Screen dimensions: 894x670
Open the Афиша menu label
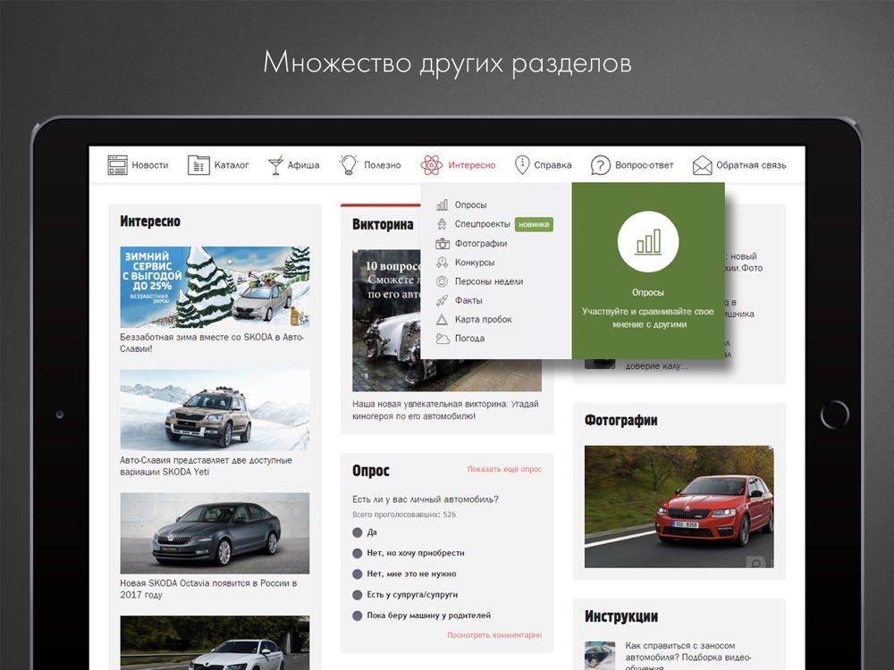coord(303,165)
